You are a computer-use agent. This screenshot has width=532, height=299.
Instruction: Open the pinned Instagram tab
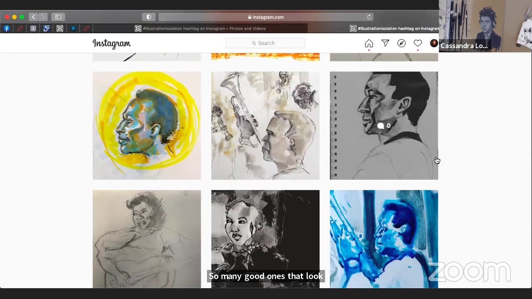pos(60,29)
